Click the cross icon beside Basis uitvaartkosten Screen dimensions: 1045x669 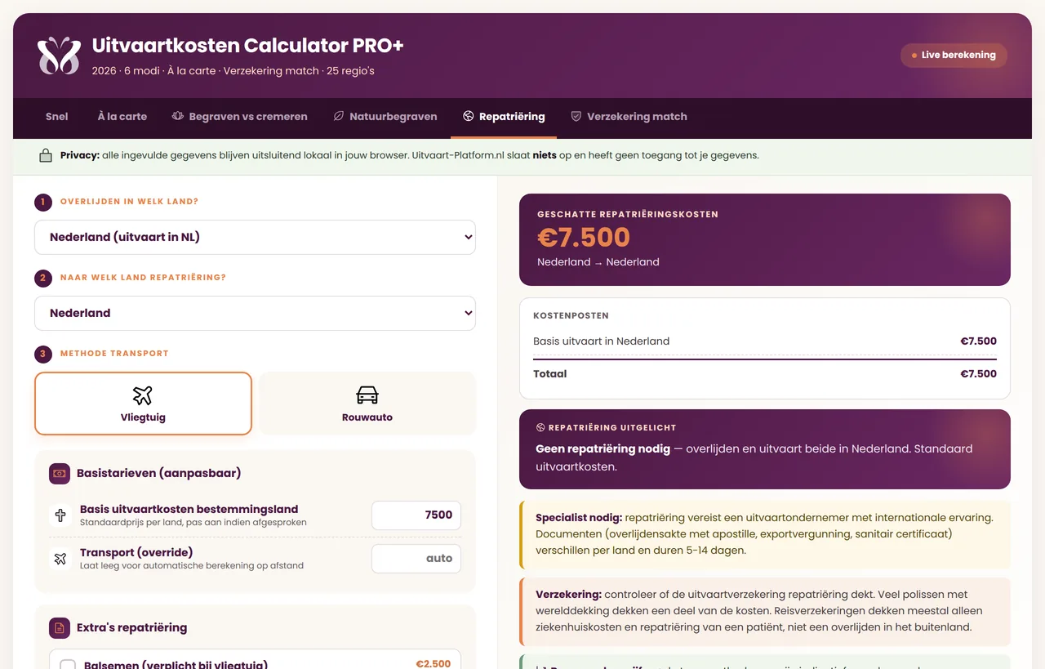[60, 515]
